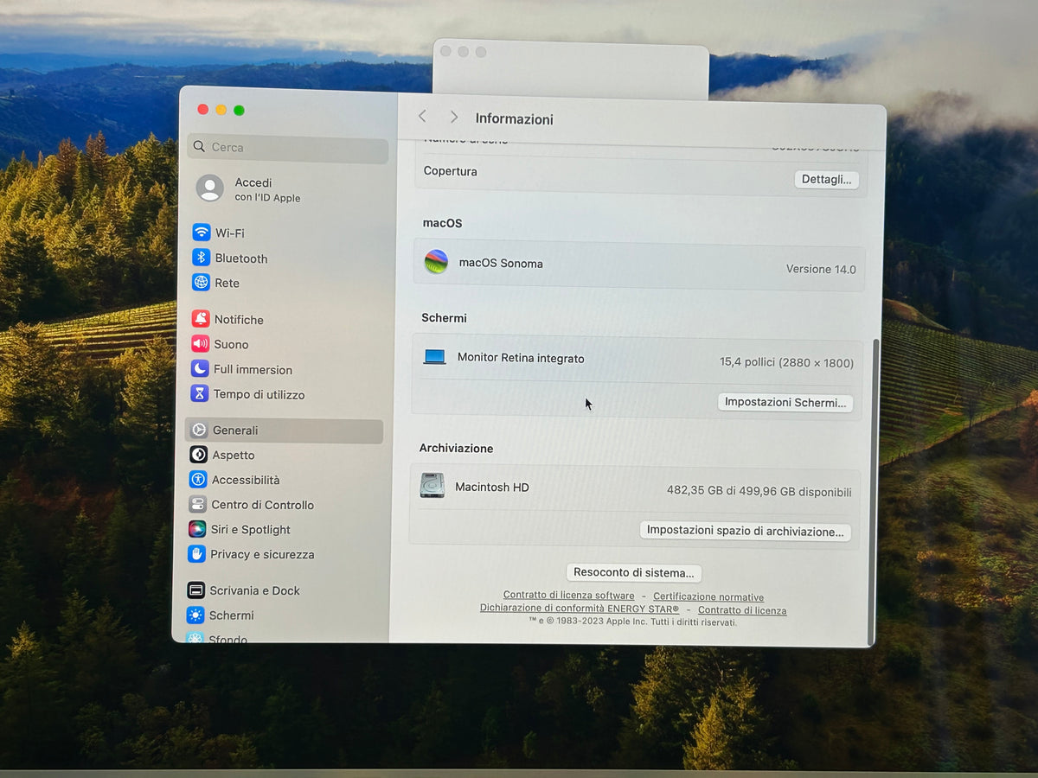Close the System Settings window red button
1038x778 pixels.
(202, 109)
